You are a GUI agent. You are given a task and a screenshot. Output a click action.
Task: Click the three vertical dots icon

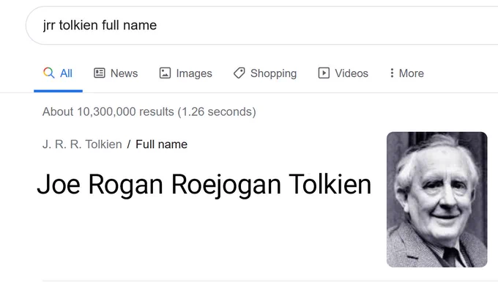[392, 73]
